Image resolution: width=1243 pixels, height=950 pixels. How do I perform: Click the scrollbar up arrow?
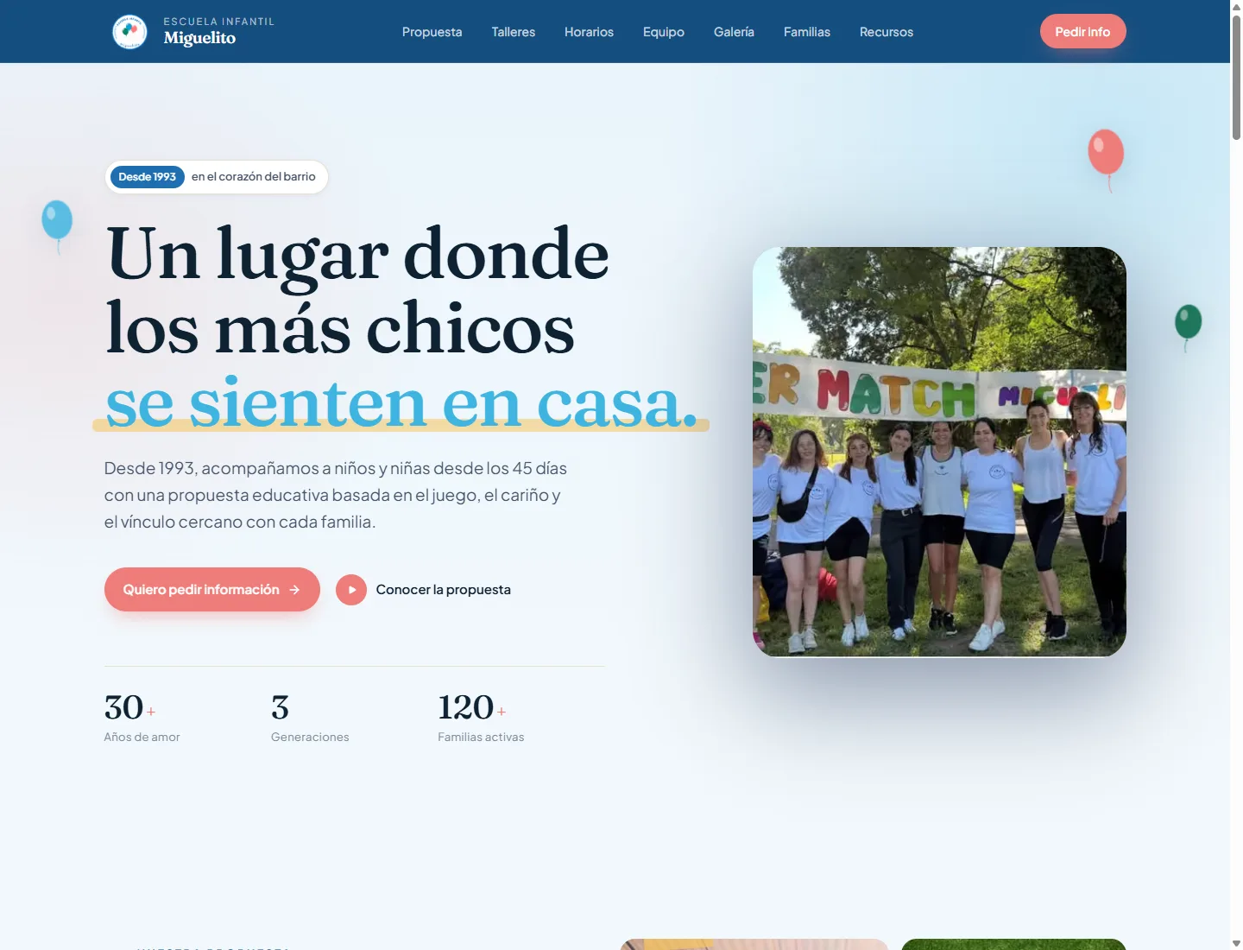click(x=1236, y=6)
